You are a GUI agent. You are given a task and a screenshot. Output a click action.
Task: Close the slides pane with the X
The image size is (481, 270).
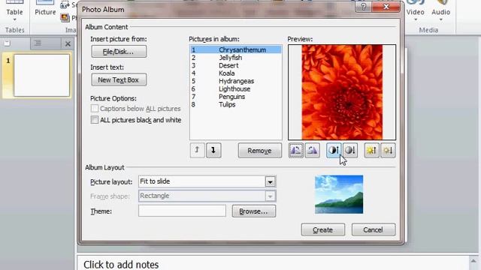[68, 44]
